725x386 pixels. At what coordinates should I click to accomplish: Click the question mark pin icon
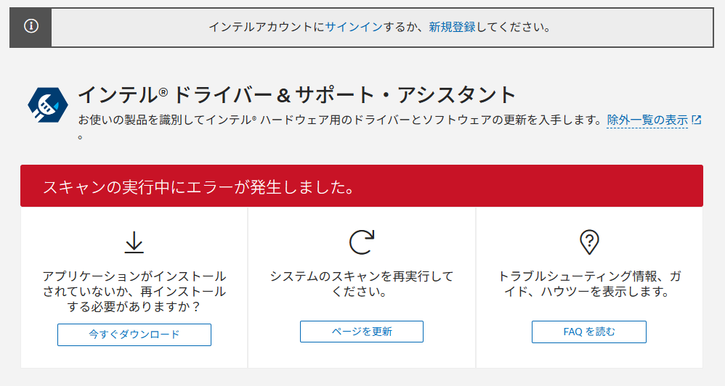click(x=588, y=242)
